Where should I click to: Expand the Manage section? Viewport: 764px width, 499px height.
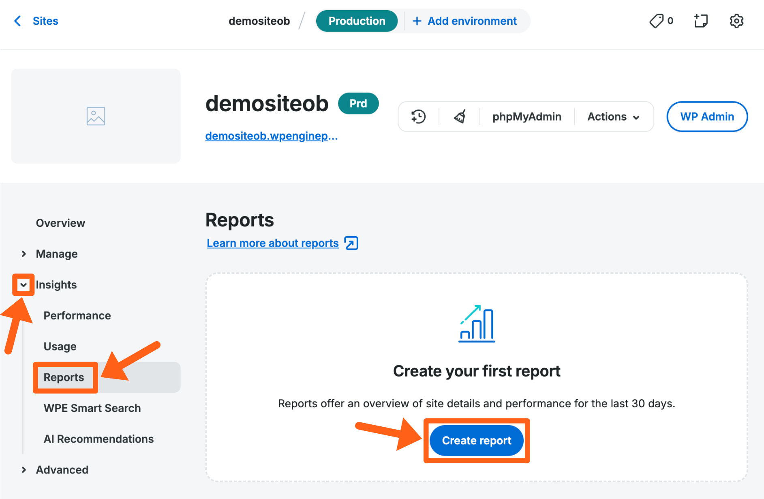(24, 254)
